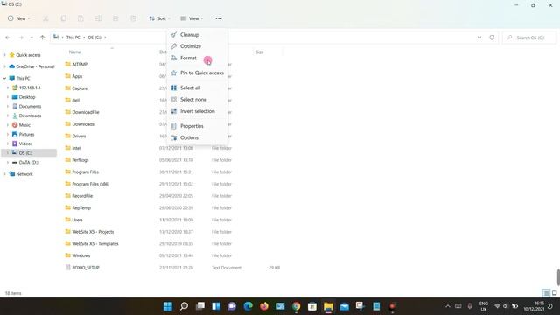Screen dimensions: 560x315
Task: Collapse the This PC tree node
Action: point(4,78)
